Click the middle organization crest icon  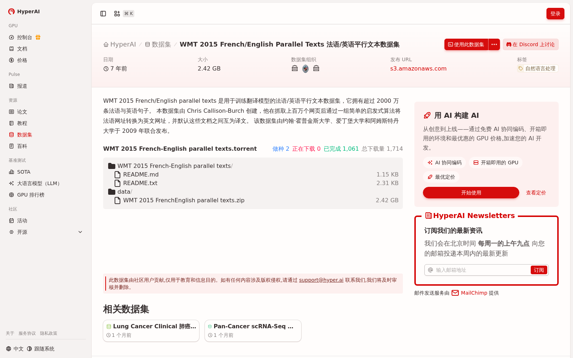tap(305, 69)
